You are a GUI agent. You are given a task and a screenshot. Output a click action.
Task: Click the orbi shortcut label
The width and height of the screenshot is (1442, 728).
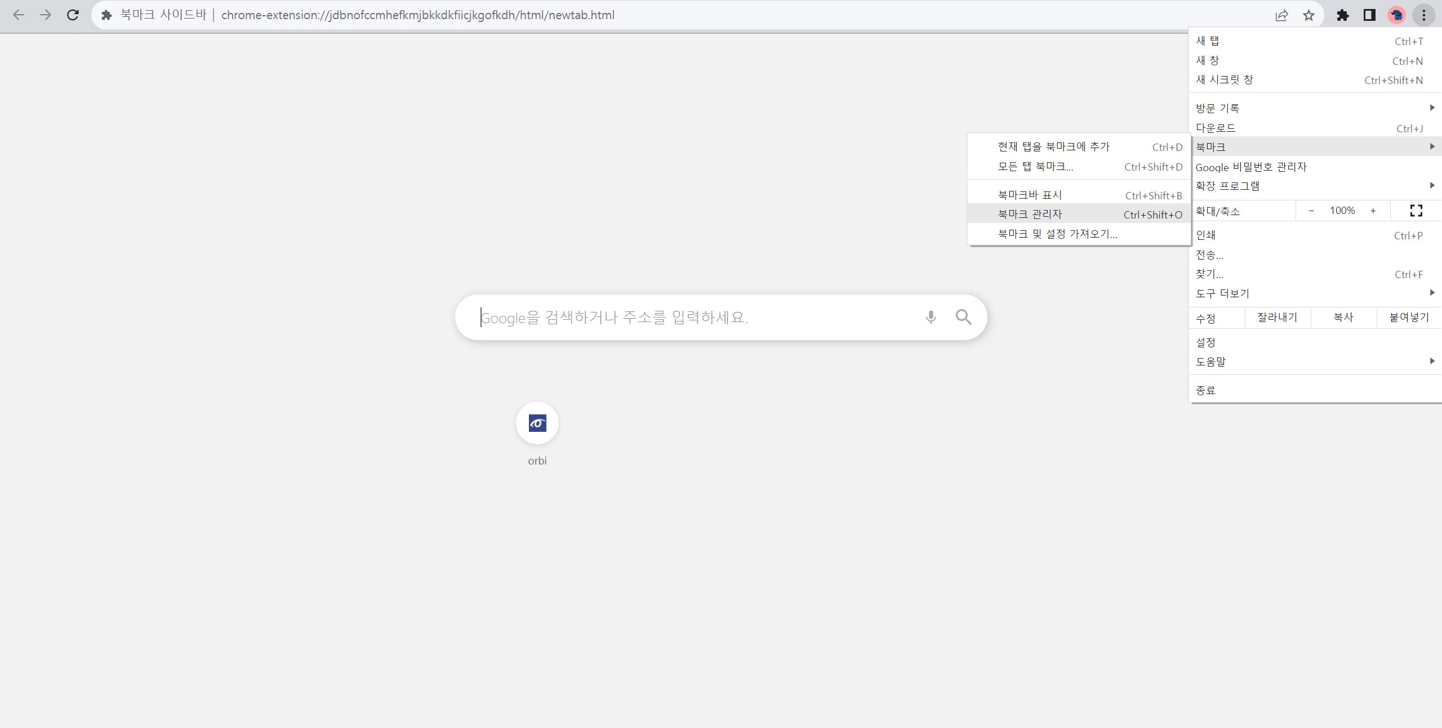[537, 461]
